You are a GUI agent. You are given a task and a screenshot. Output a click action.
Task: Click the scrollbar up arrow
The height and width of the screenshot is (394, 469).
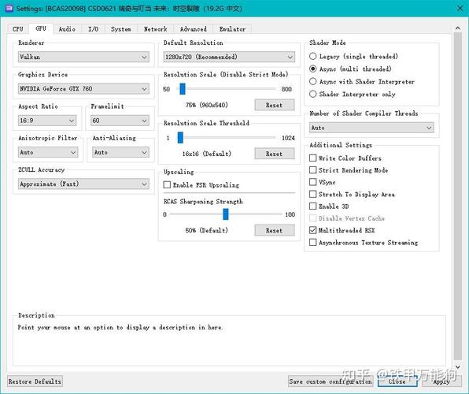(458, 28)
